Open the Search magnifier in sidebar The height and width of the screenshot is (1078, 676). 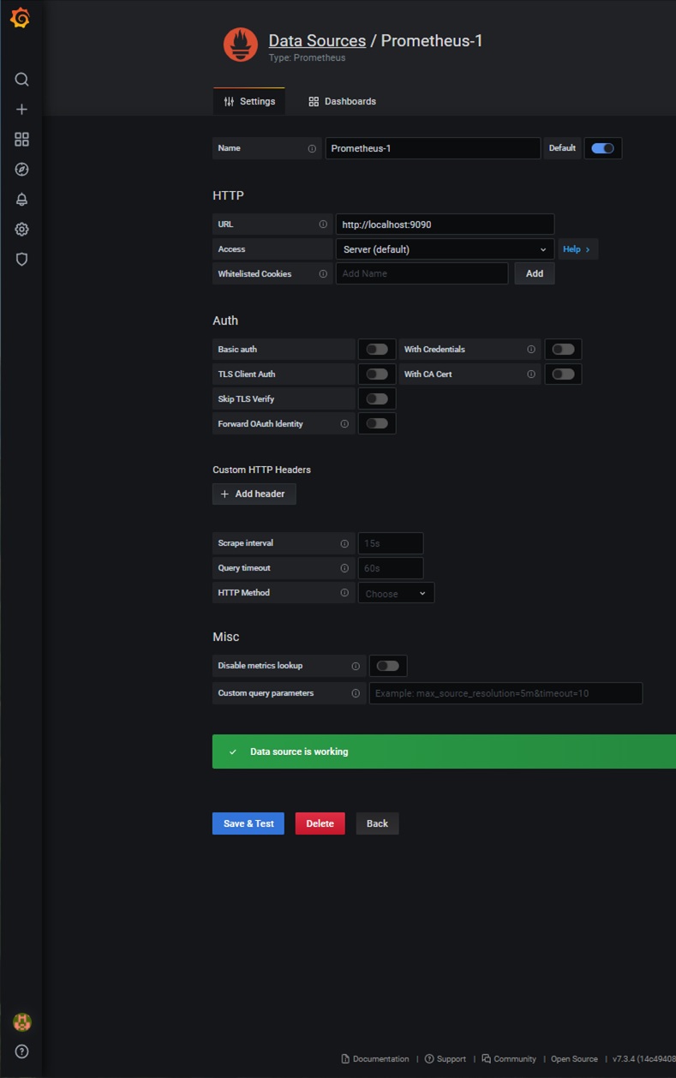click(x=22, y=80)
